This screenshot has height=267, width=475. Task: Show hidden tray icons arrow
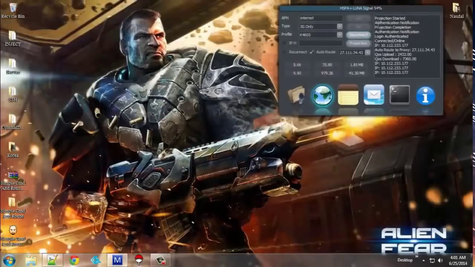click(423, 260)
